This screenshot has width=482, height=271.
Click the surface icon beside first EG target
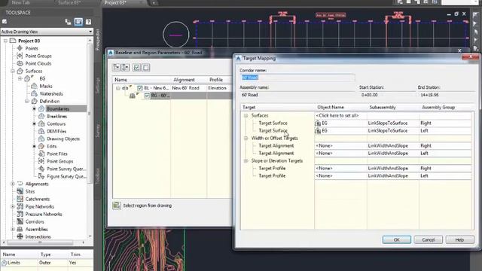click(x=318, y=123)
